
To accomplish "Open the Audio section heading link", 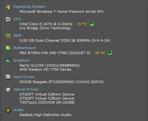I will pos(18,110).
